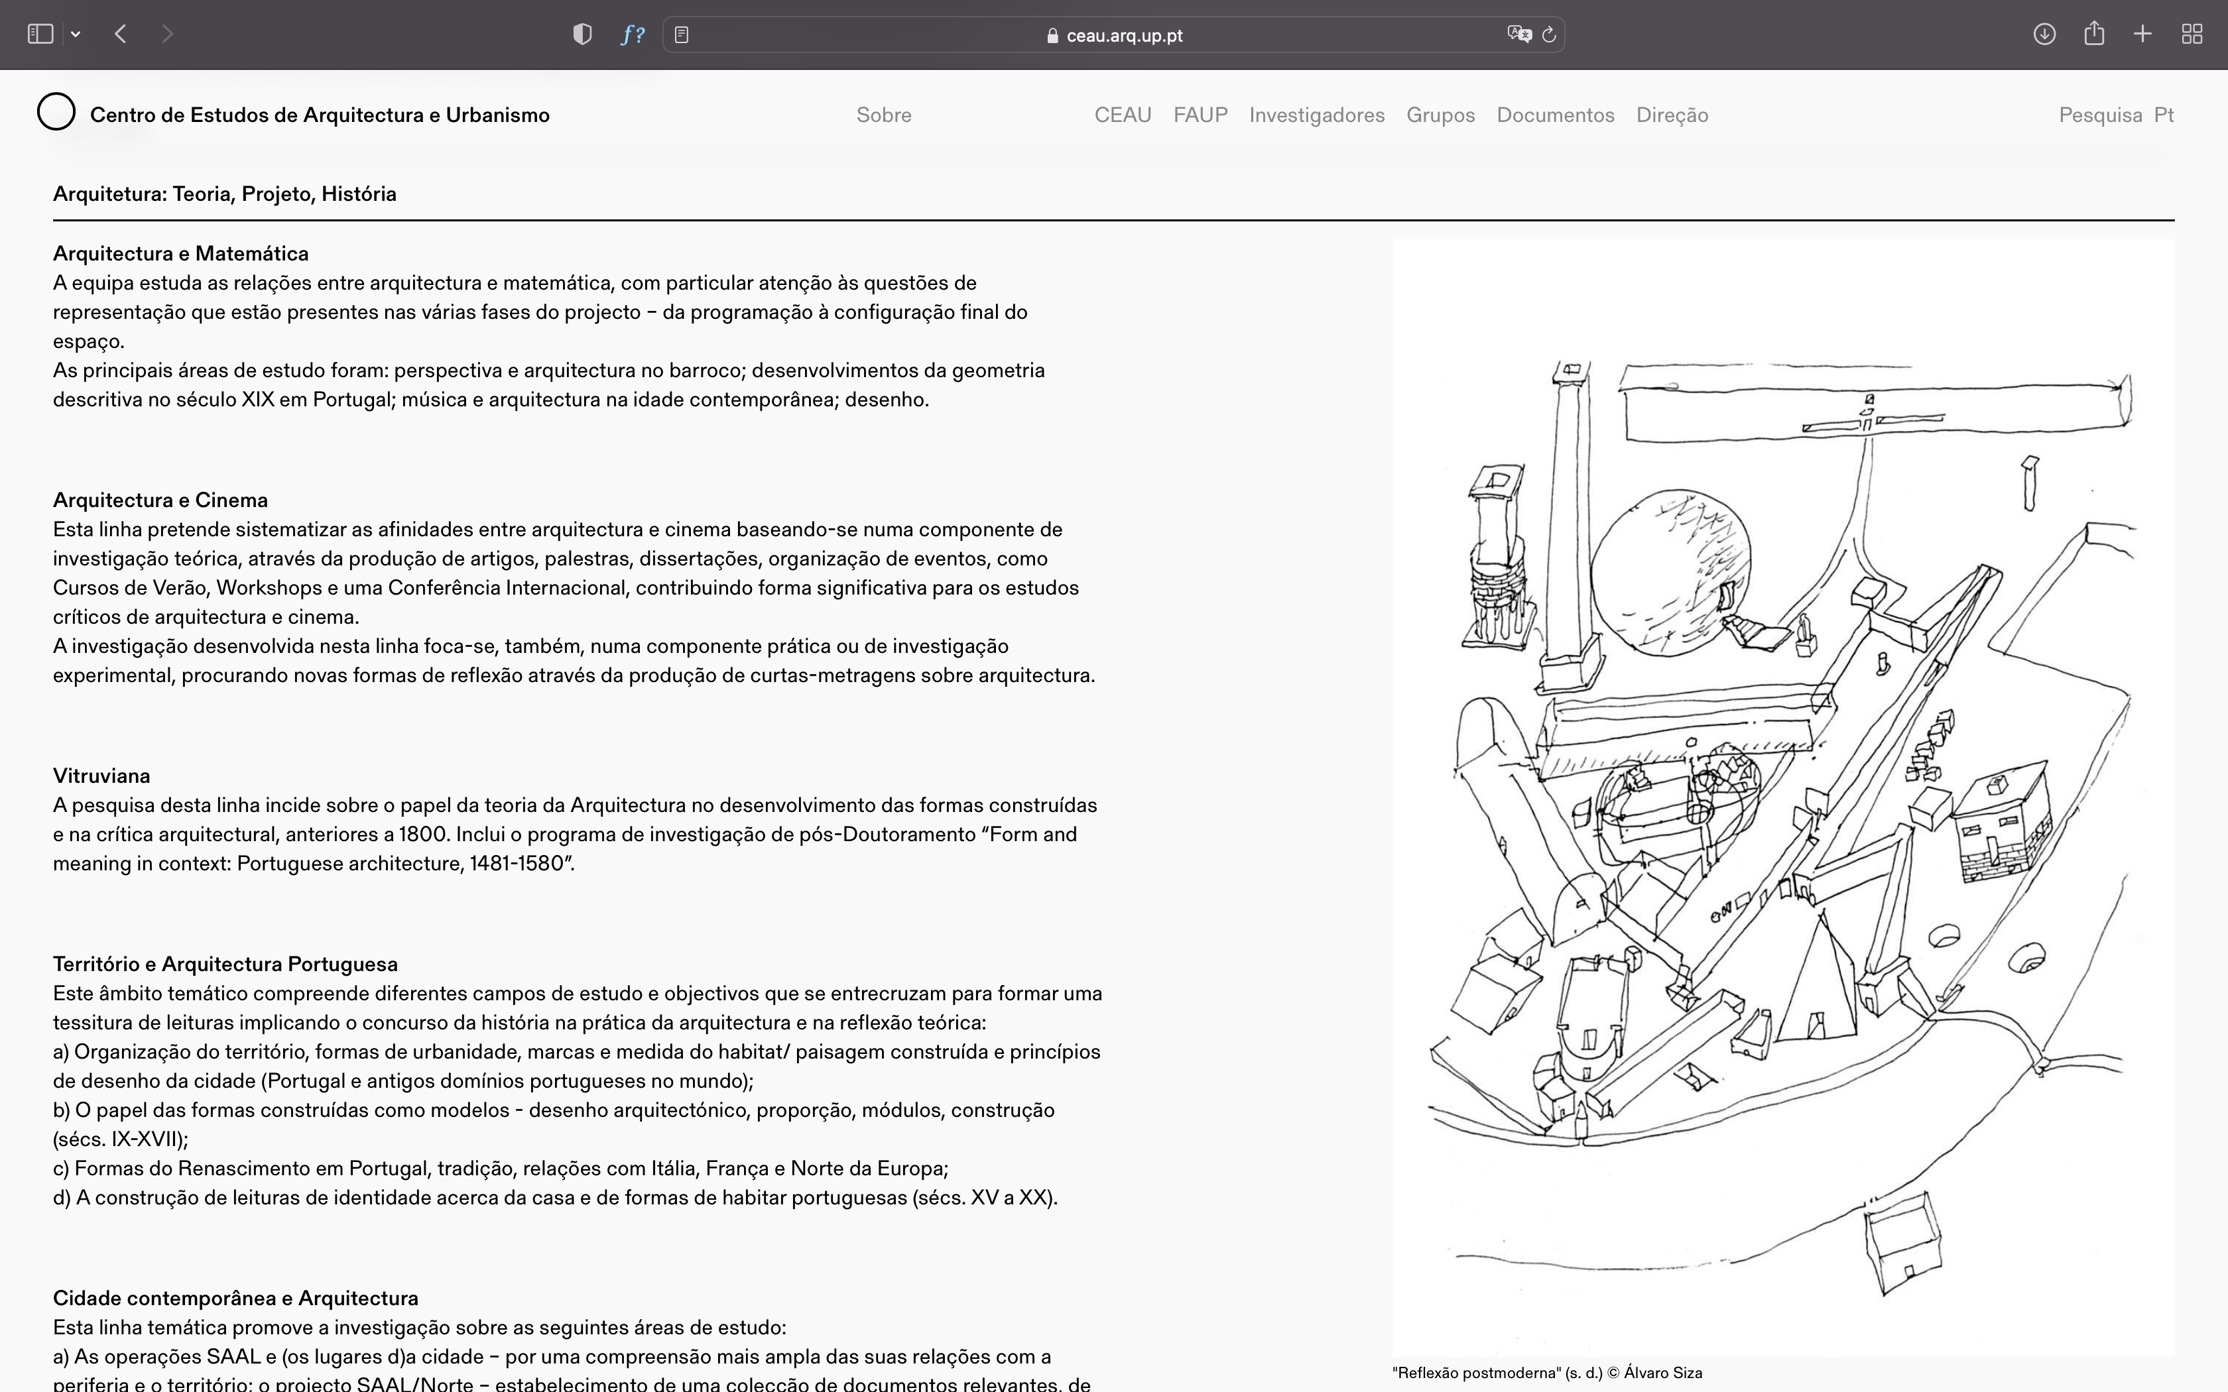Screen dimensions: 2228x1392
Task: Go to the Grupos page
Action: (1440, 115)
